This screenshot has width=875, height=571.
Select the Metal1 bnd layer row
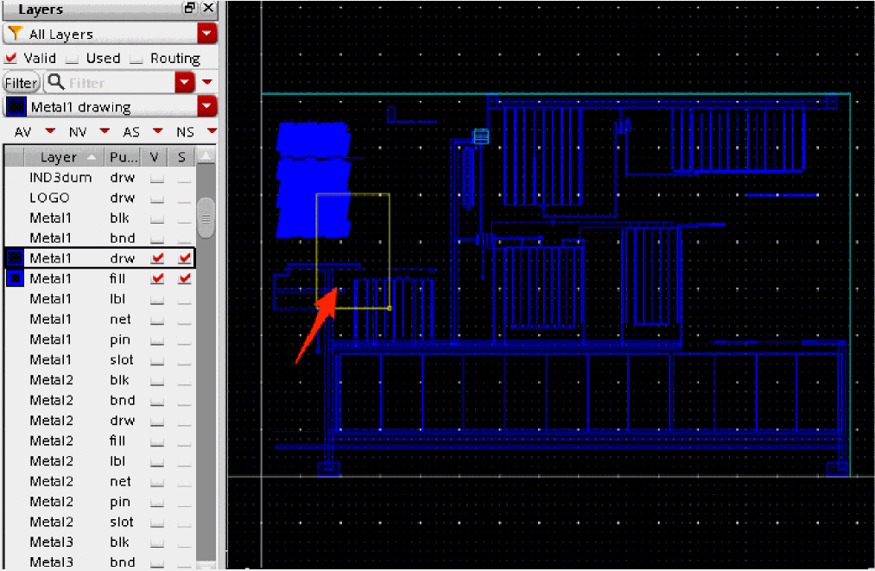pyautogui.click(x=100, y=238)
